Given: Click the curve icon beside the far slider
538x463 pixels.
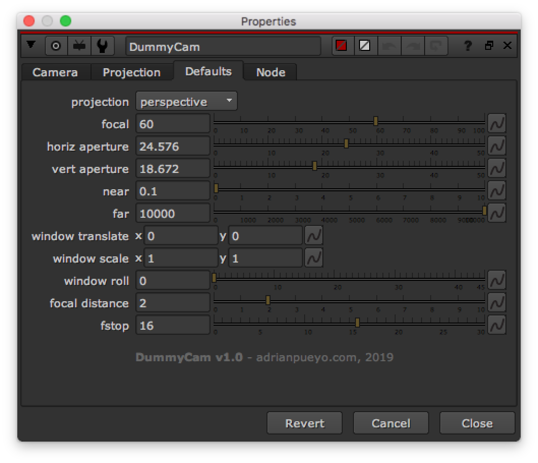Looking at the screenshot, I should [497, 213].
